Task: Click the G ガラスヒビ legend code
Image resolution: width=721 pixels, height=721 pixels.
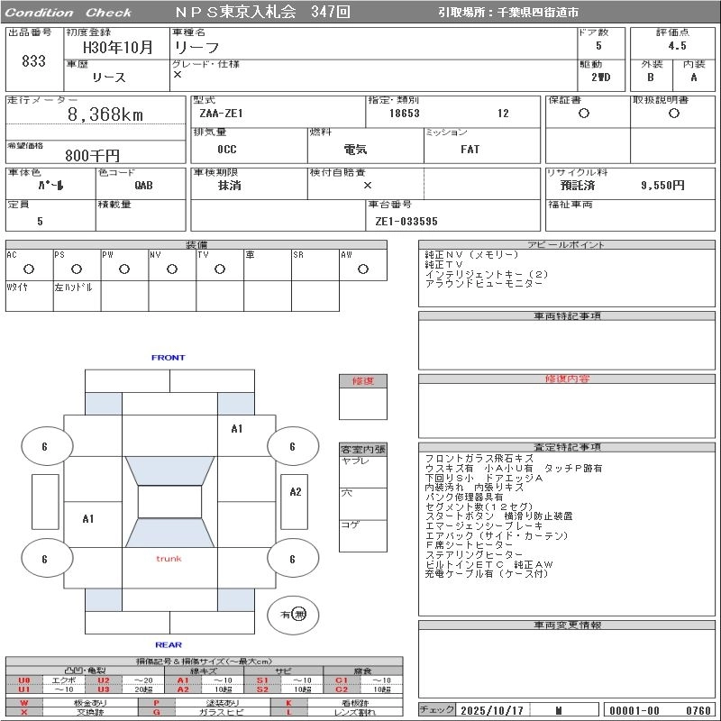Action: [156, 712]
